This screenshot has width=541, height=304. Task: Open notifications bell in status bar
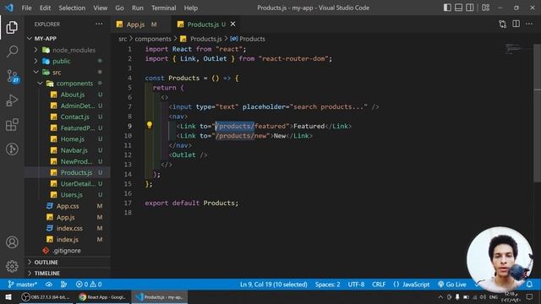click(529, 285)
